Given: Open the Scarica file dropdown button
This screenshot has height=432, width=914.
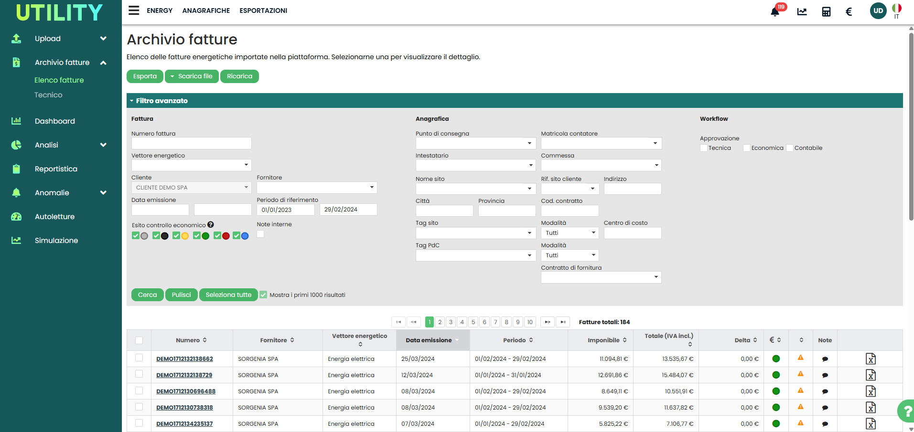Looking at the screenshot, I should click(x=192, y=76).
